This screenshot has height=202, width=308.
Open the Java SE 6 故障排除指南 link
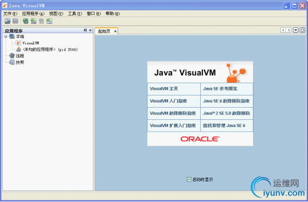click(226, 101)
